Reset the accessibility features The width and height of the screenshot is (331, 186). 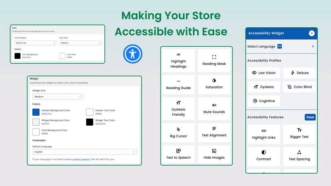(310, 117)
